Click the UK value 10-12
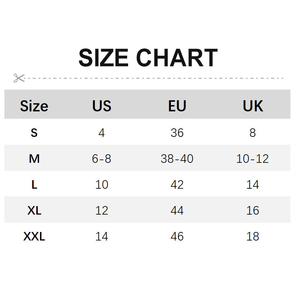The image size is (296, 296). click(x=253, y=159)
